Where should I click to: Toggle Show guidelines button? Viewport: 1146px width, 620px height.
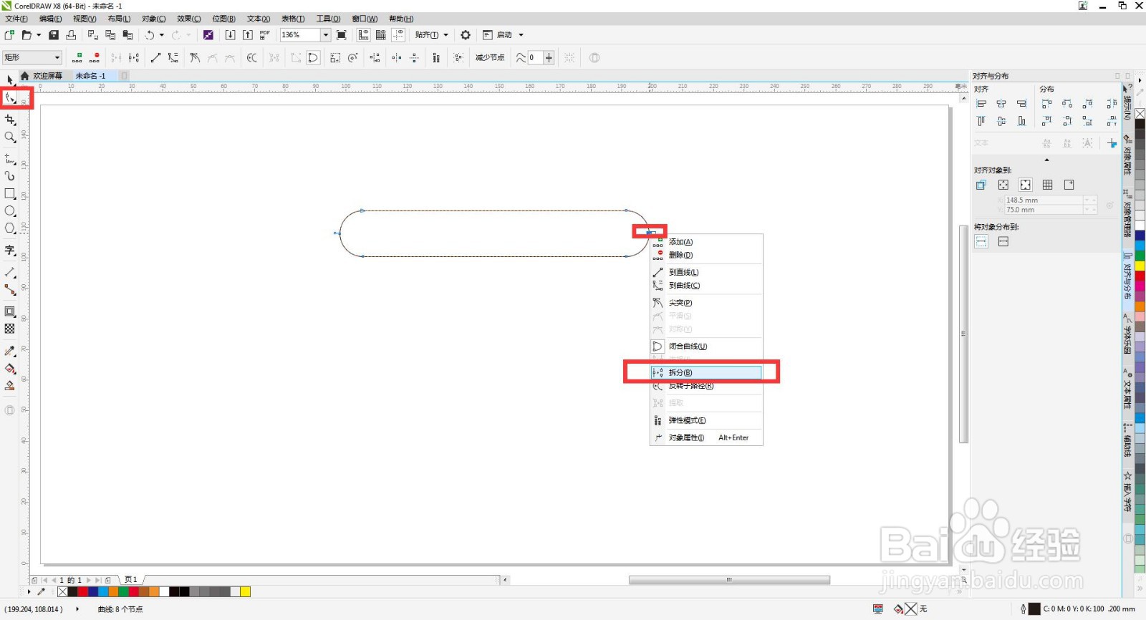point(398,35)
